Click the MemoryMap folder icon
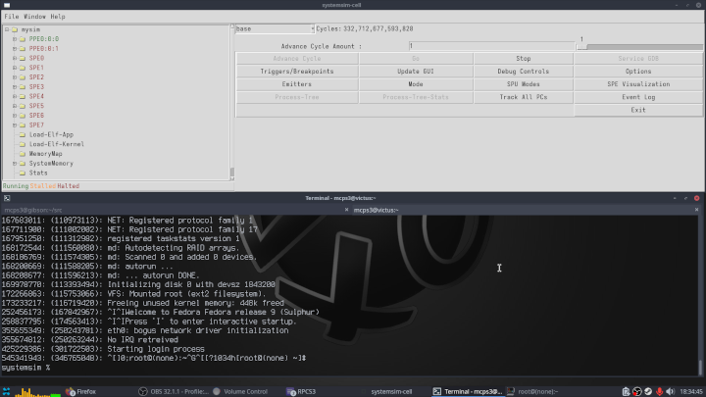 click(23, 154)
